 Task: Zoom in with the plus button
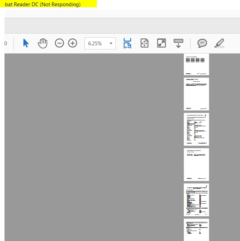pyautogui.click(x=73, y=43)
